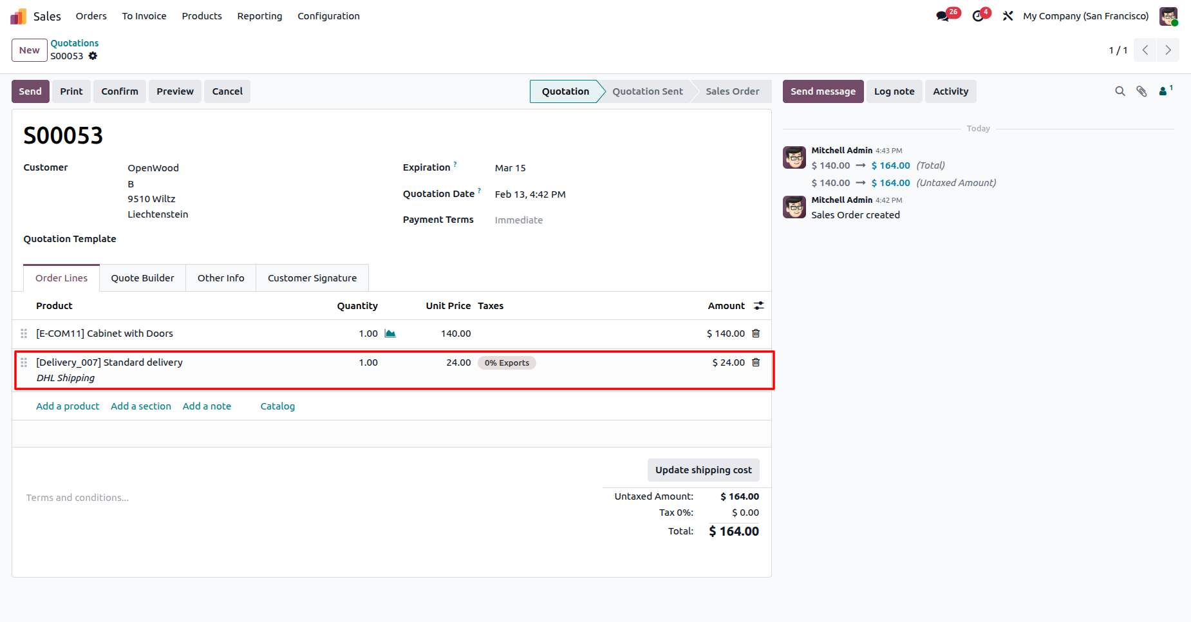Open the discuss messages icon
This screenshot has height=622, width=1191.
click(x=943, y=16)
